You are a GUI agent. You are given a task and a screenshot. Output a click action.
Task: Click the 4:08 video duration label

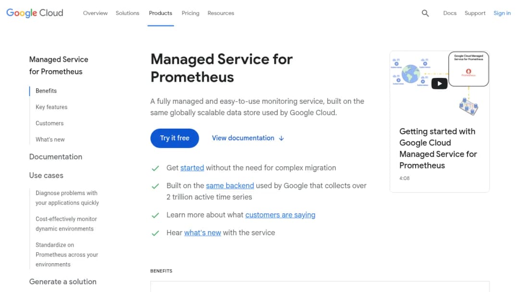pos(404,178)
